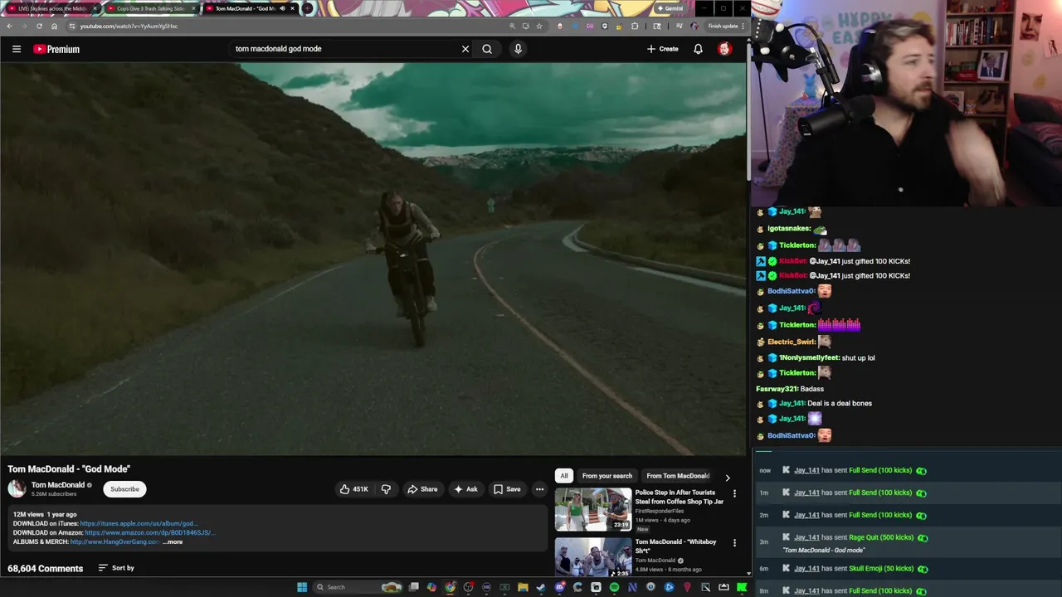This screenshot has height=597, width=1062.
Task: Mute the Tom MacDonald tab via speaker icon
Action: [x=282, y=8]
